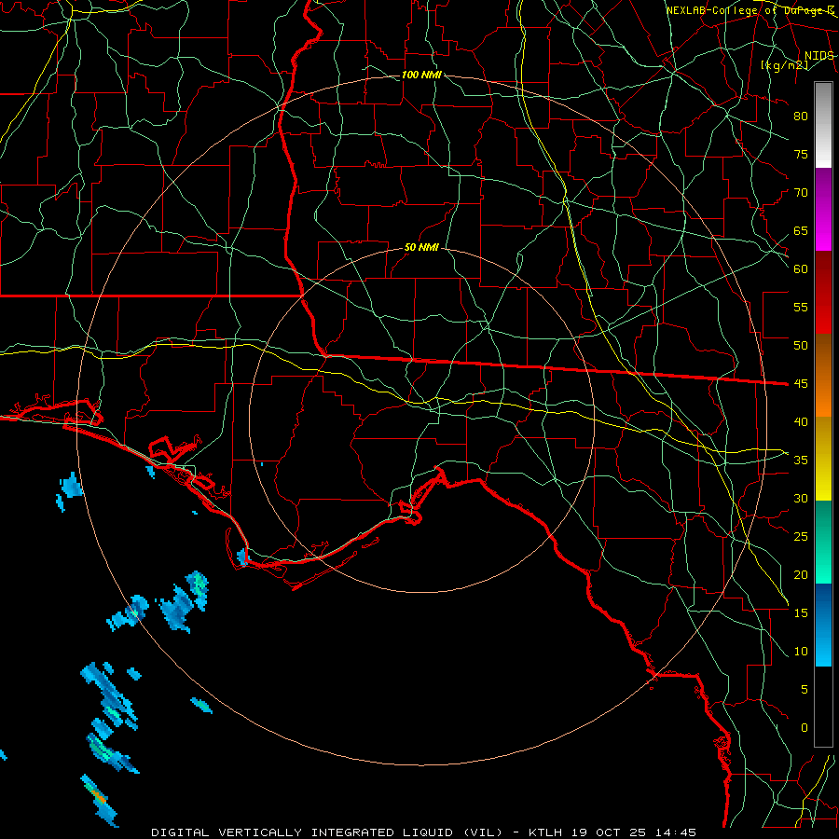Viewport: 839px width, 839px height.
Task: Click the yellow band of the VIL legend
Action: [x=823, y=459]
